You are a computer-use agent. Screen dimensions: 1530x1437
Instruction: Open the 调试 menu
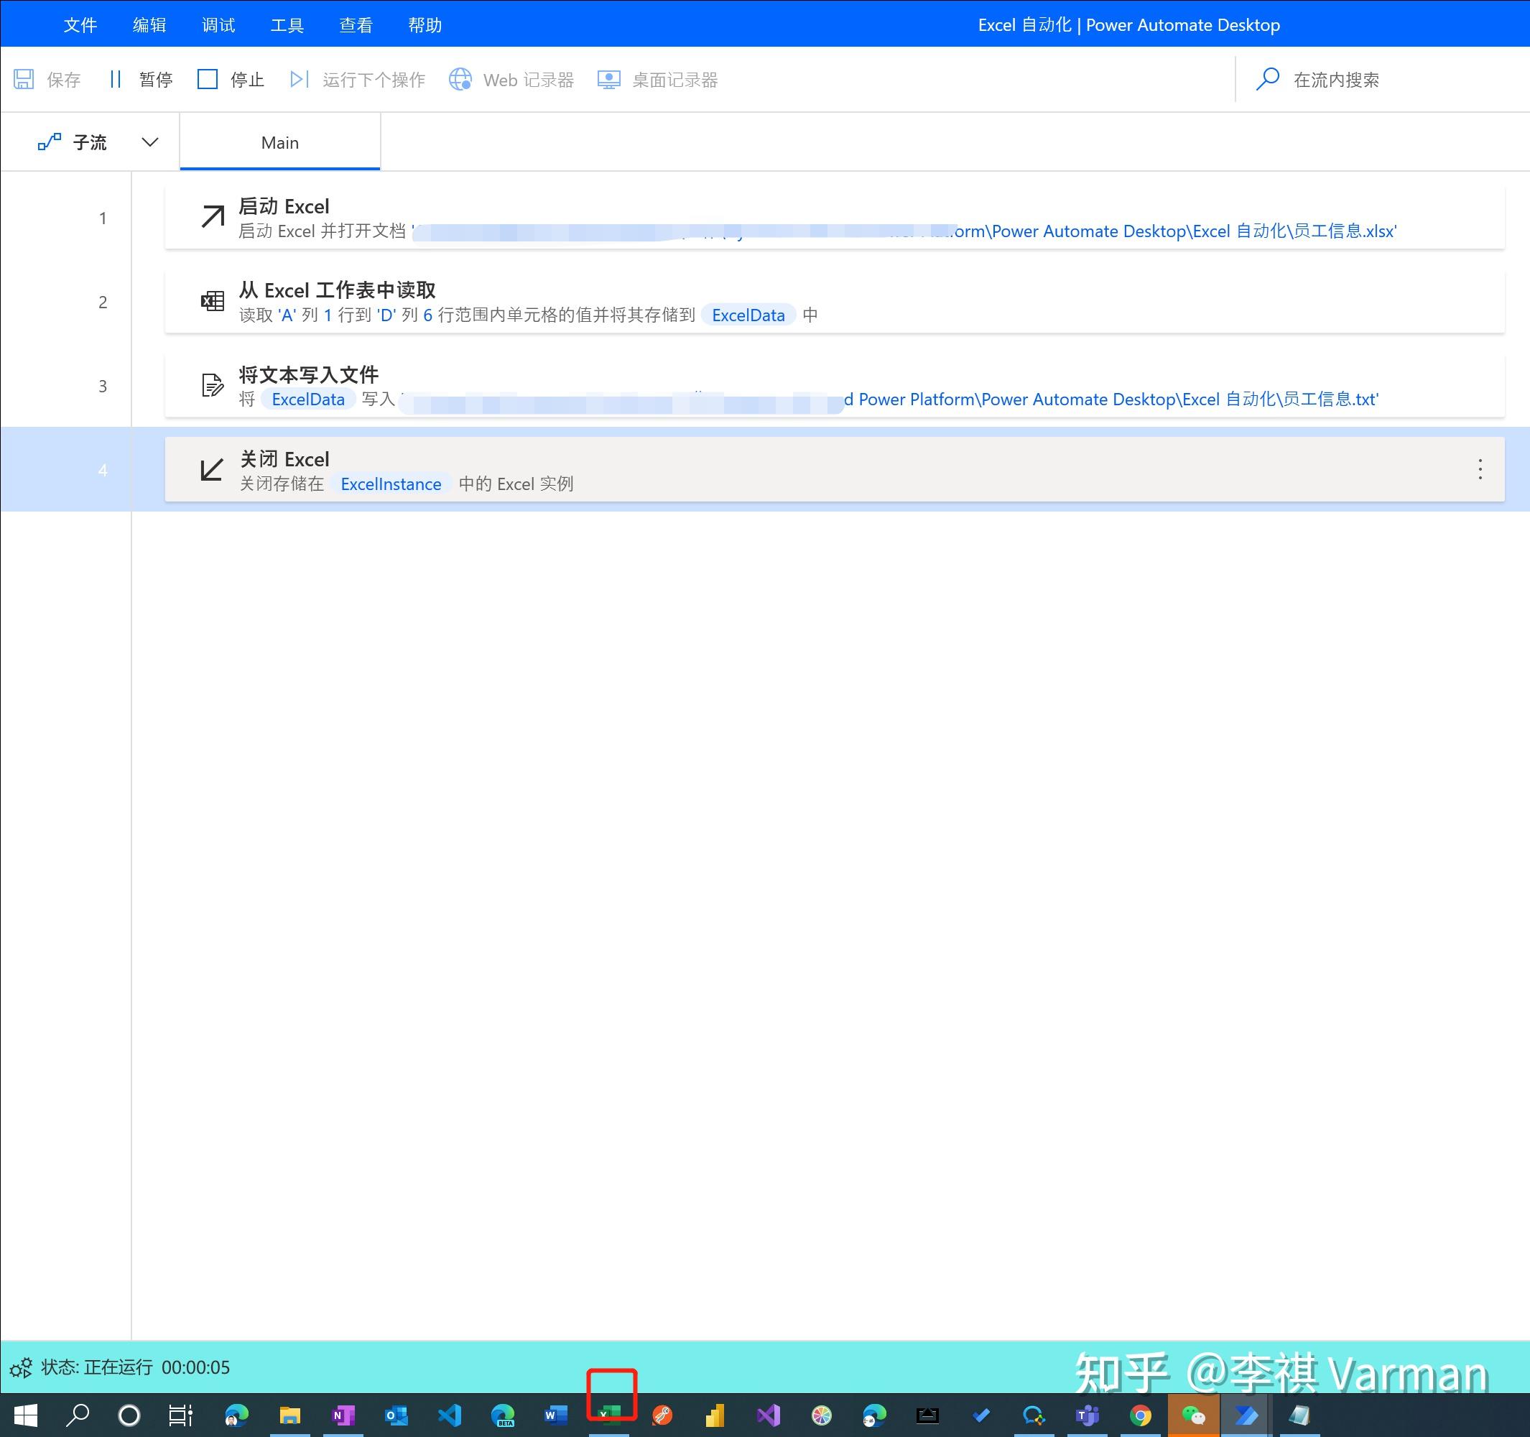(x=217, y=24)
